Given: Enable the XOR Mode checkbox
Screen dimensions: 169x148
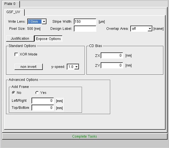Looking at the screenshot, I should pos(16,54).
